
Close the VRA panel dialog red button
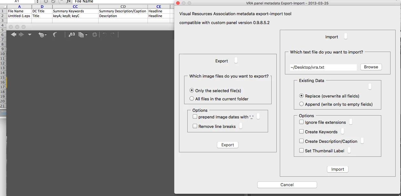pos(178,3)
